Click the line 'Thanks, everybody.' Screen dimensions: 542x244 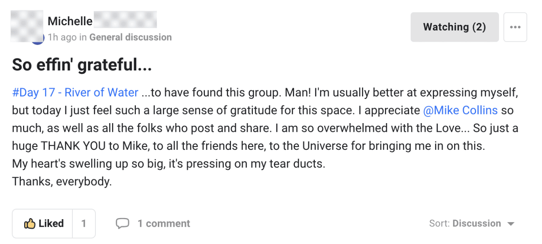tap(62, 182)
